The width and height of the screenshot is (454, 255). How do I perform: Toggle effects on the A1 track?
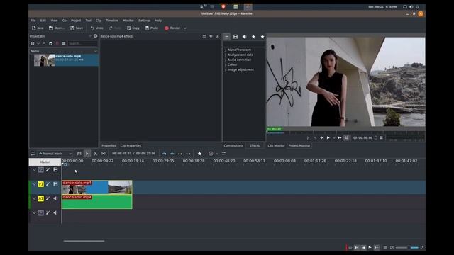(x=48, y=198)
